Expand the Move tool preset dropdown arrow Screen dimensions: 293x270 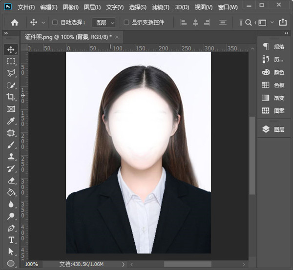(43, 22)
